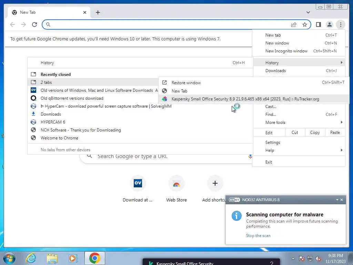Expand More tools submenu
This screenshot has height=265, width=353.
299,122
